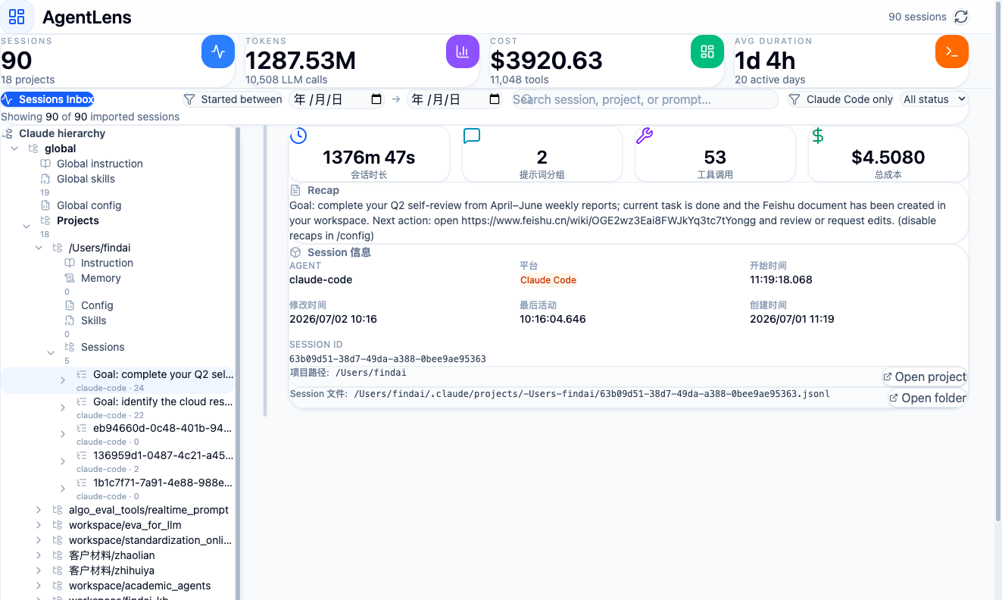
Task: Click the green Cost grid icon
Action: 707,52
